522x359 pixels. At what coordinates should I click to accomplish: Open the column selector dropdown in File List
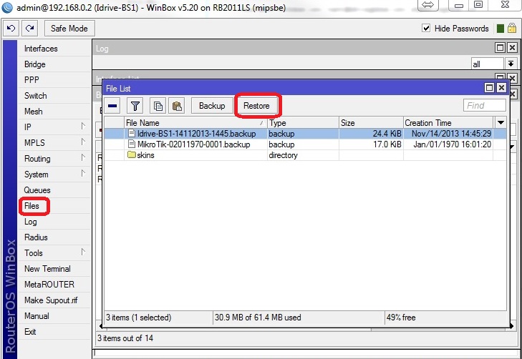click(x=501, y=123)
